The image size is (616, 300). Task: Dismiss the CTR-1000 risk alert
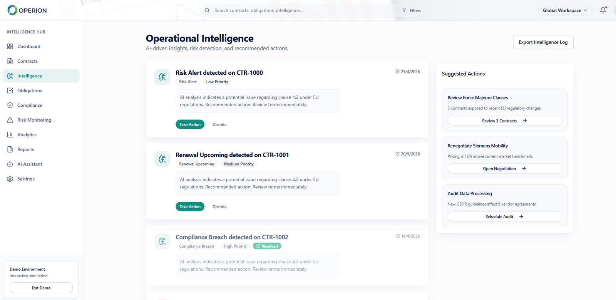tap(219, 124)
